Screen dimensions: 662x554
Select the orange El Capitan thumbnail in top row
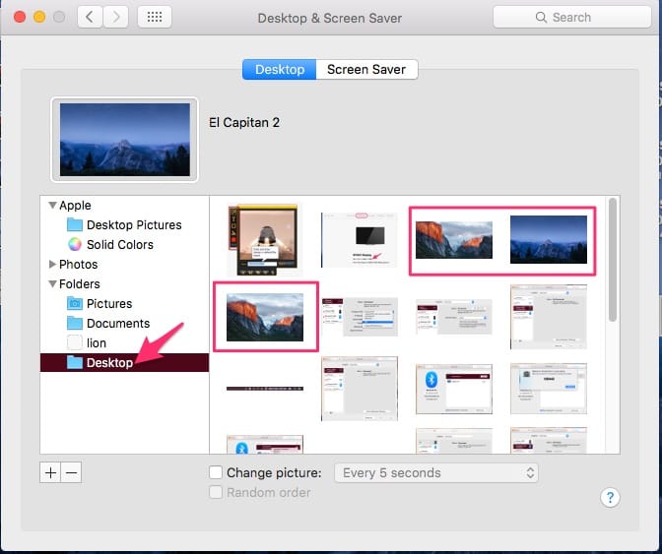pos(454,239)
